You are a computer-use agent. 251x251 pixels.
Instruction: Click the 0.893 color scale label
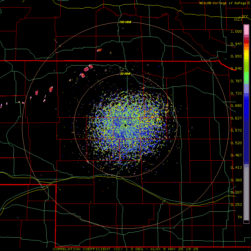[236, 56]
